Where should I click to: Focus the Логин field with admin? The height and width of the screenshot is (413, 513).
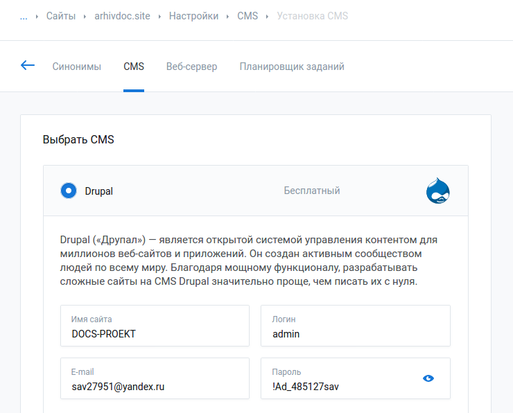click(x=356, y=326)
